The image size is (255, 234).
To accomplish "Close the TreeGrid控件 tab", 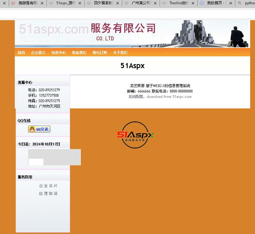I will [193, 3].
